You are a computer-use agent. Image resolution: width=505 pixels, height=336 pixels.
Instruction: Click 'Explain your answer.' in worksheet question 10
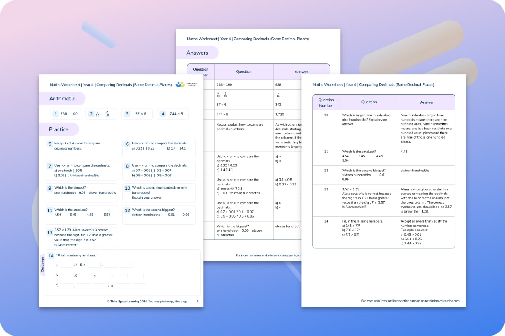(147, 197)
